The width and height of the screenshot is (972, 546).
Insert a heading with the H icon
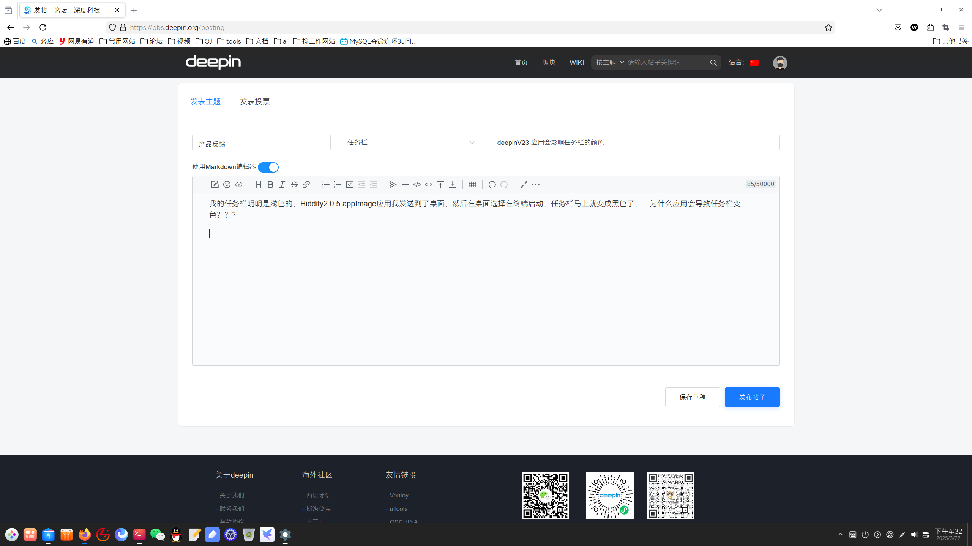pyautogui.click(x=259, y=184)
